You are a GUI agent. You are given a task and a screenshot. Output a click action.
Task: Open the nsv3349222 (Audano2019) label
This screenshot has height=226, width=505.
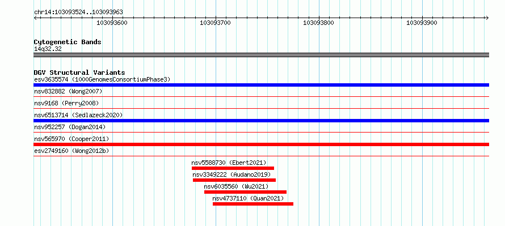(232, 174)
